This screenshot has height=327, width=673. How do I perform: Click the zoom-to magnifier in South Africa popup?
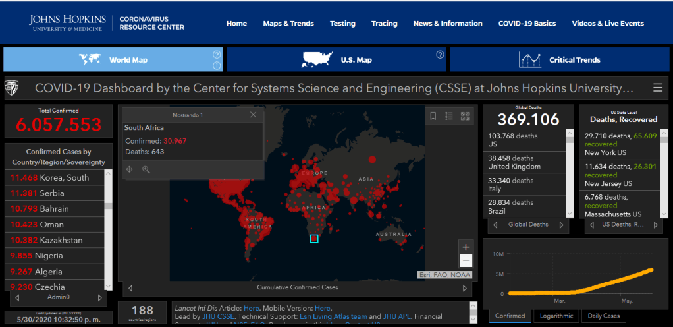click(x=146, y=169)
